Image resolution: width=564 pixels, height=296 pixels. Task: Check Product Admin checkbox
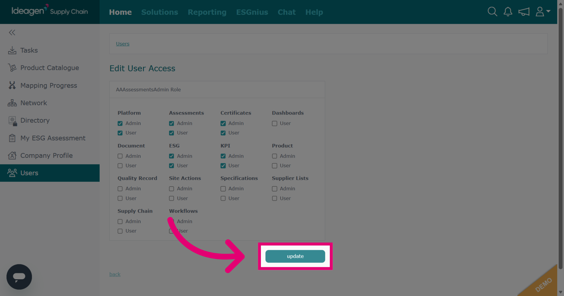click(275, 156)
